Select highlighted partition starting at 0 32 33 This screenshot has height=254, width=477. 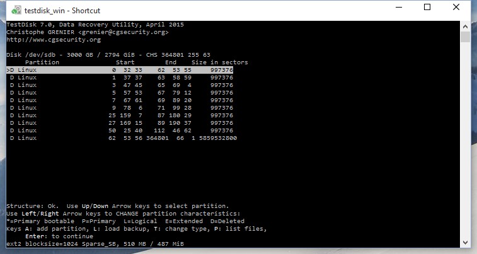[120, 70]
